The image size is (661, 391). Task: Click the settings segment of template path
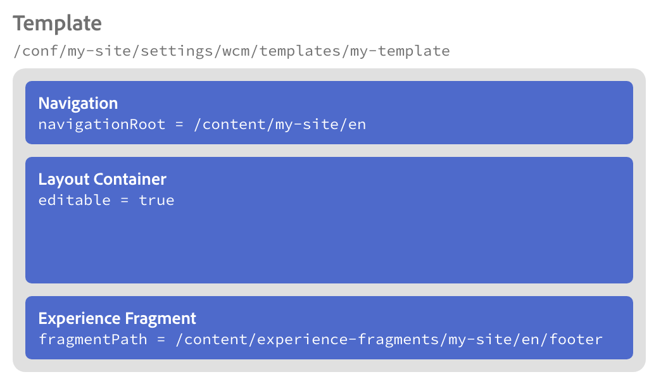tap(181, 51)
